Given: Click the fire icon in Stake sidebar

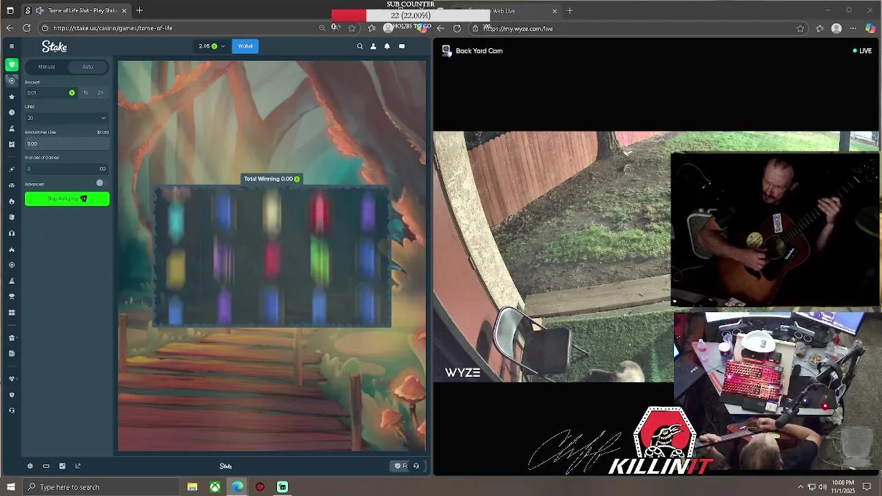Looking at the screenshot, I should (x=12, y=201).
